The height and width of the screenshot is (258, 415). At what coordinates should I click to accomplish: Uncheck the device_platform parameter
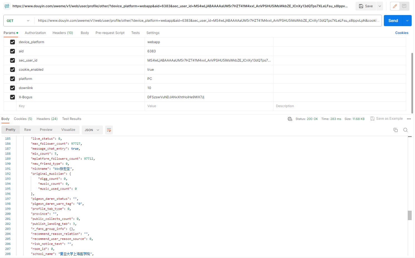(13, 42)
